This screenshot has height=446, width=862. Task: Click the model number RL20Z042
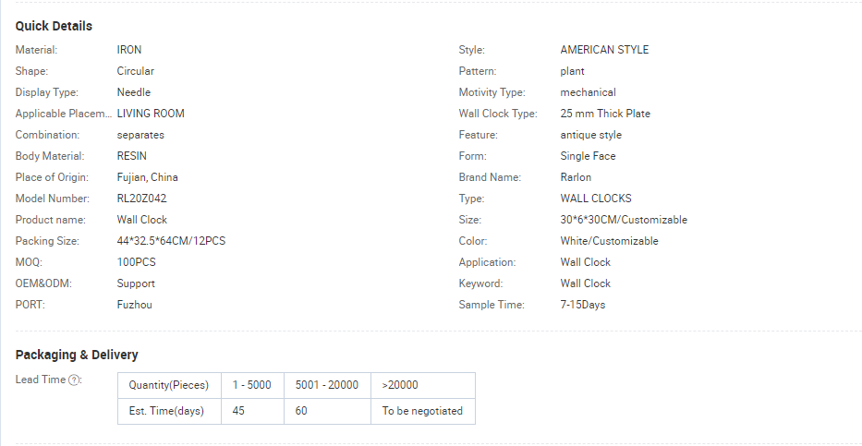141,199
